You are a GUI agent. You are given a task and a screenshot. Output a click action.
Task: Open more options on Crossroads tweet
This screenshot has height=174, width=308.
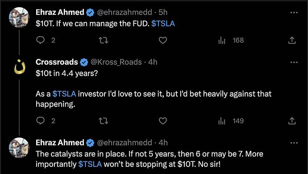click(x=294, y=62)
